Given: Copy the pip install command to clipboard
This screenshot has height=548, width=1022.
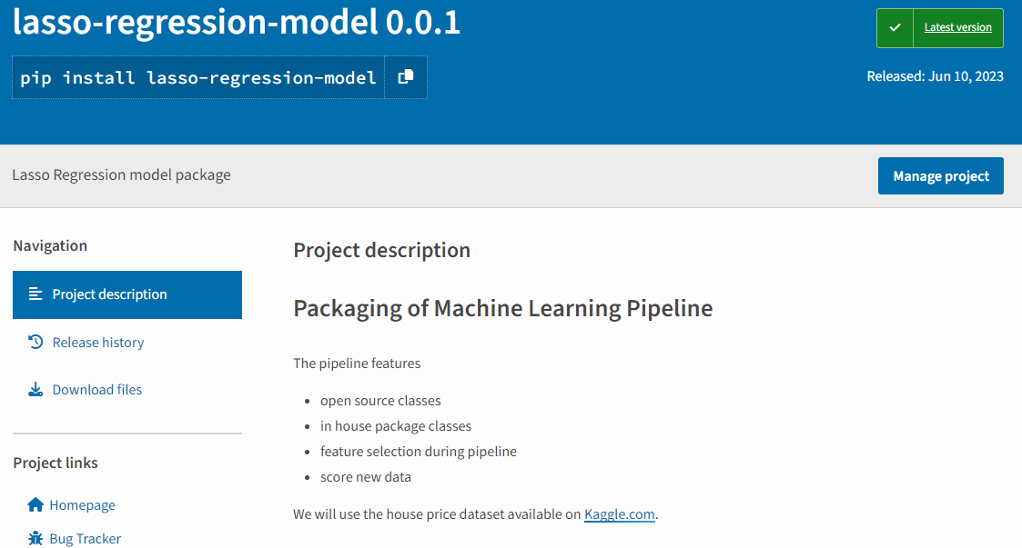Looking at the screenshot, I should 406,77.
